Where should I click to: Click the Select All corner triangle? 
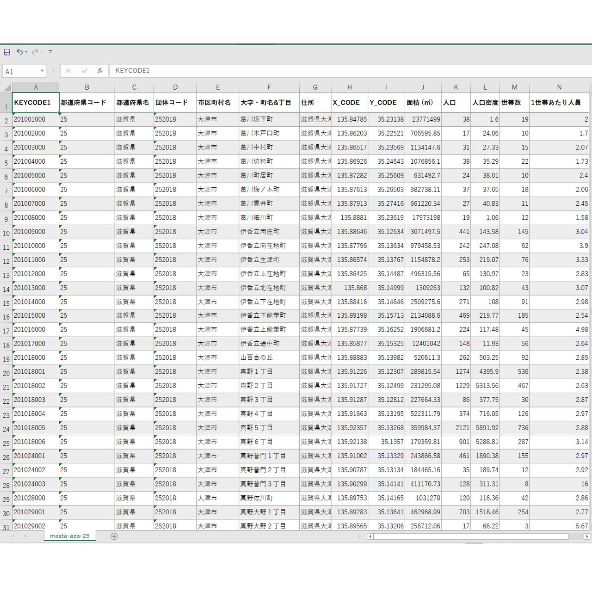point(7,87)
